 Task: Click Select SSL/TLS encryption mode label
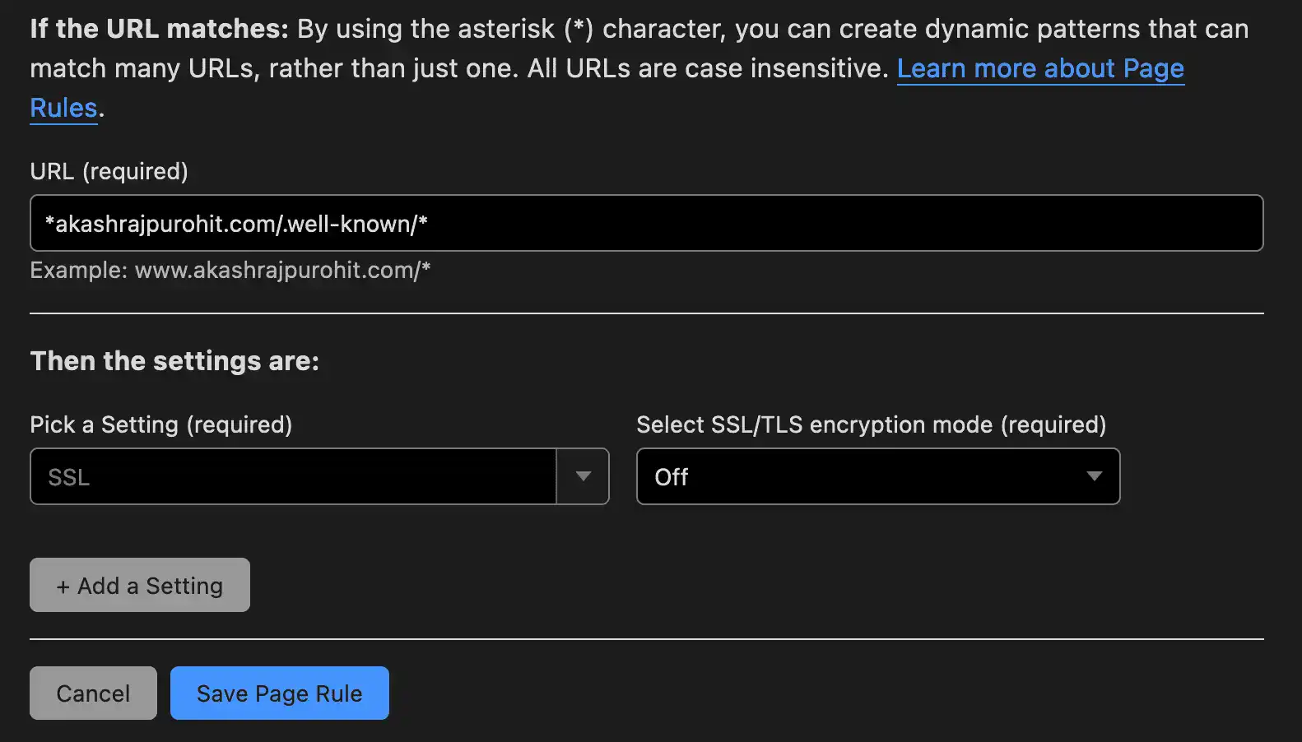(872, 424)
